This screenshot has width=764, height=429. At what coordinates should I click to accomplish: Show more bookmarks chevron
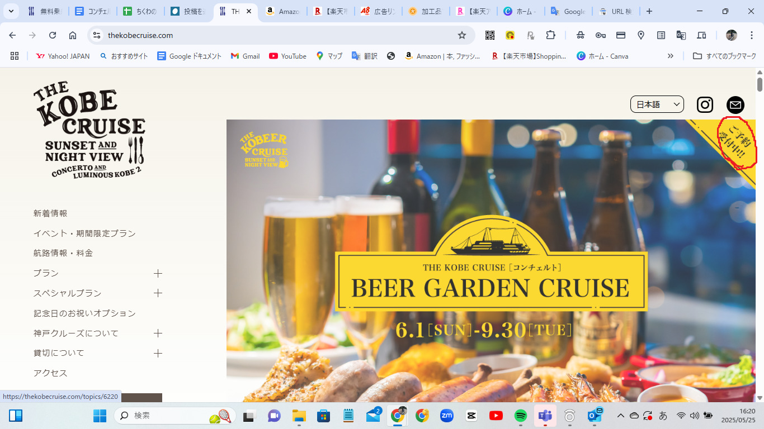671,56
